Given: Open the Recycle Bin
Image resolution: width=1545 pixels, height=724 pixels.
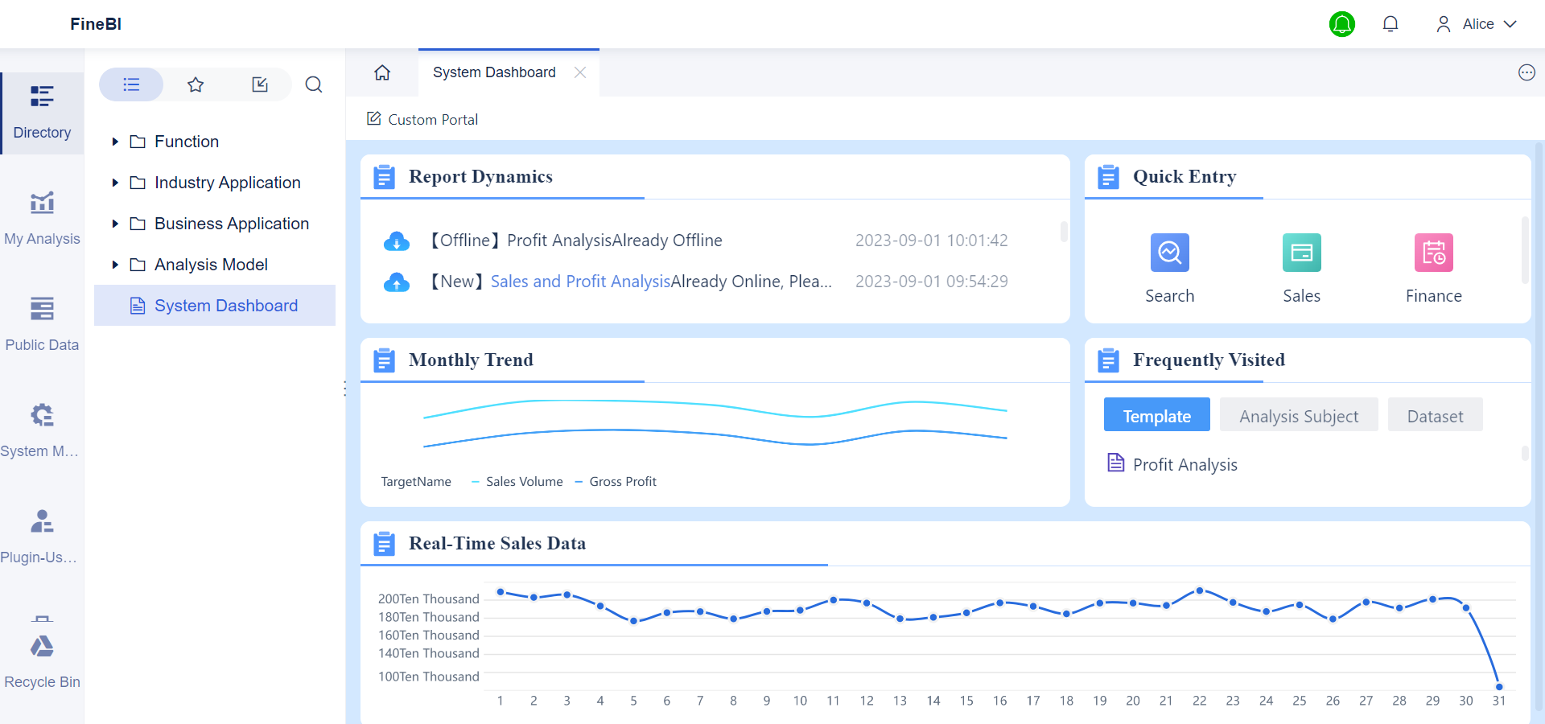Looking at the screenshot, I should 42,661.
